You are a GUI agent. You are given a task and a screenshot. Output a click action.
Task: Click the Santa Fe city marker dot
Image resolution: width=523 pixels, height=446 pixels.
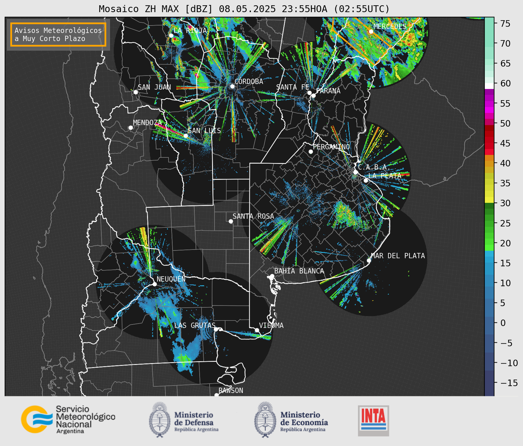coord(309,93)
